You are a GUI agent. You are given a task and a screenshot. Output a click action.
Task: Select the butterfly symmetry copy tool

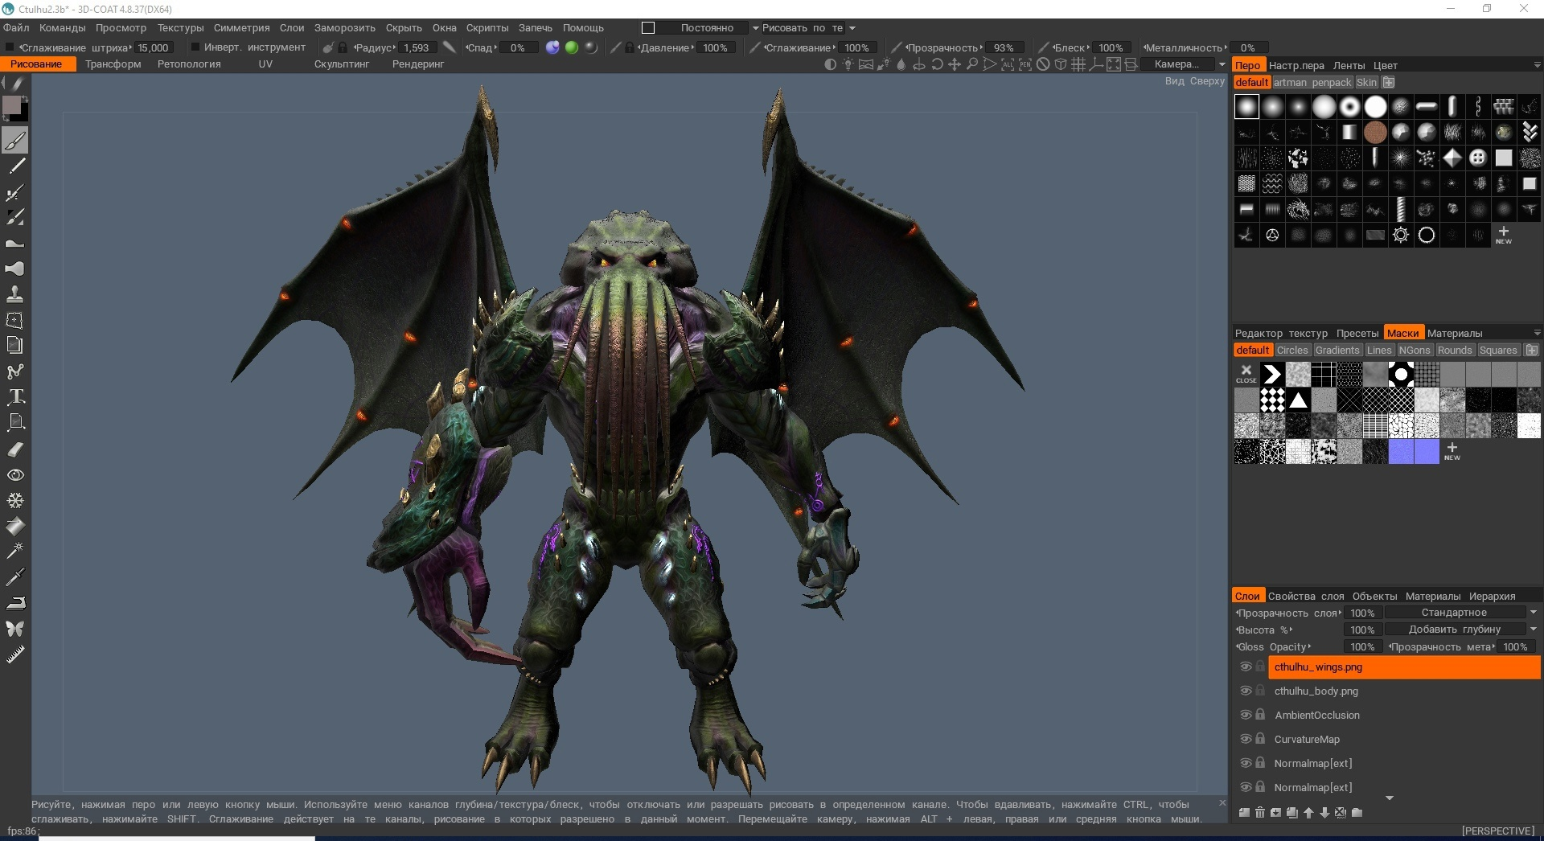tap(15, 628)
